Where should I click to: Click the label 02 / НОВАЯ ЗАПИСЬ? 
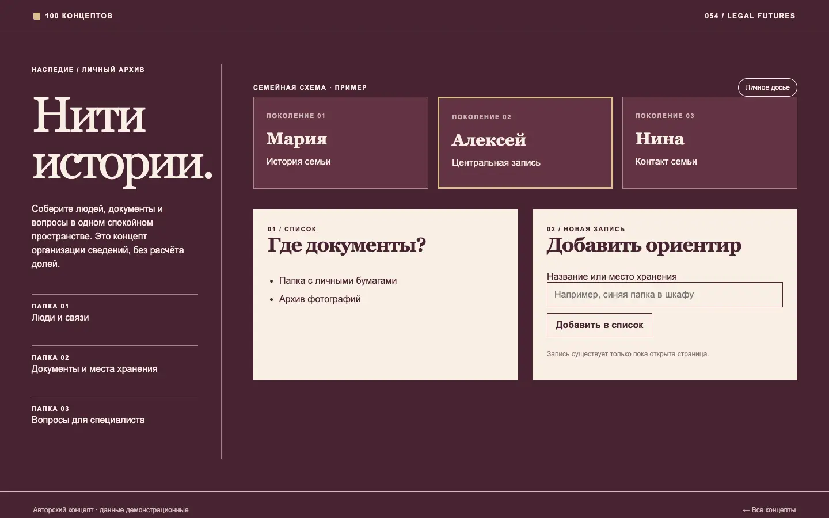point(586,229)
